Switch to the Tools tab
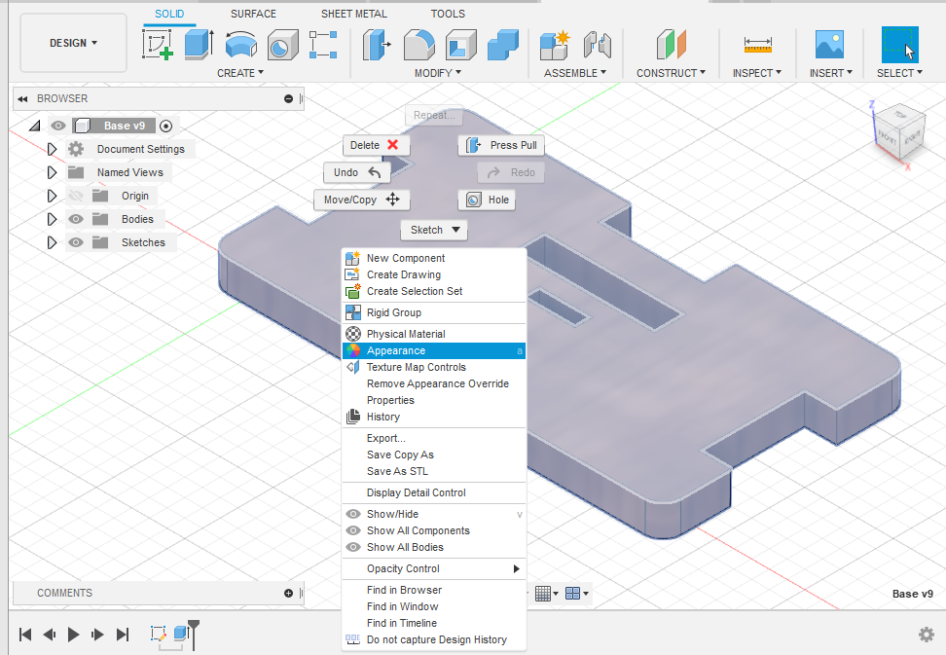946x655 pixels. (448, 14)
